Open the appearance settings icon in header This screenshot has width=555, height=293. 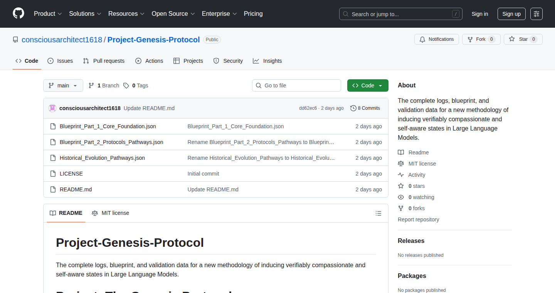click(x=536, y=14)
